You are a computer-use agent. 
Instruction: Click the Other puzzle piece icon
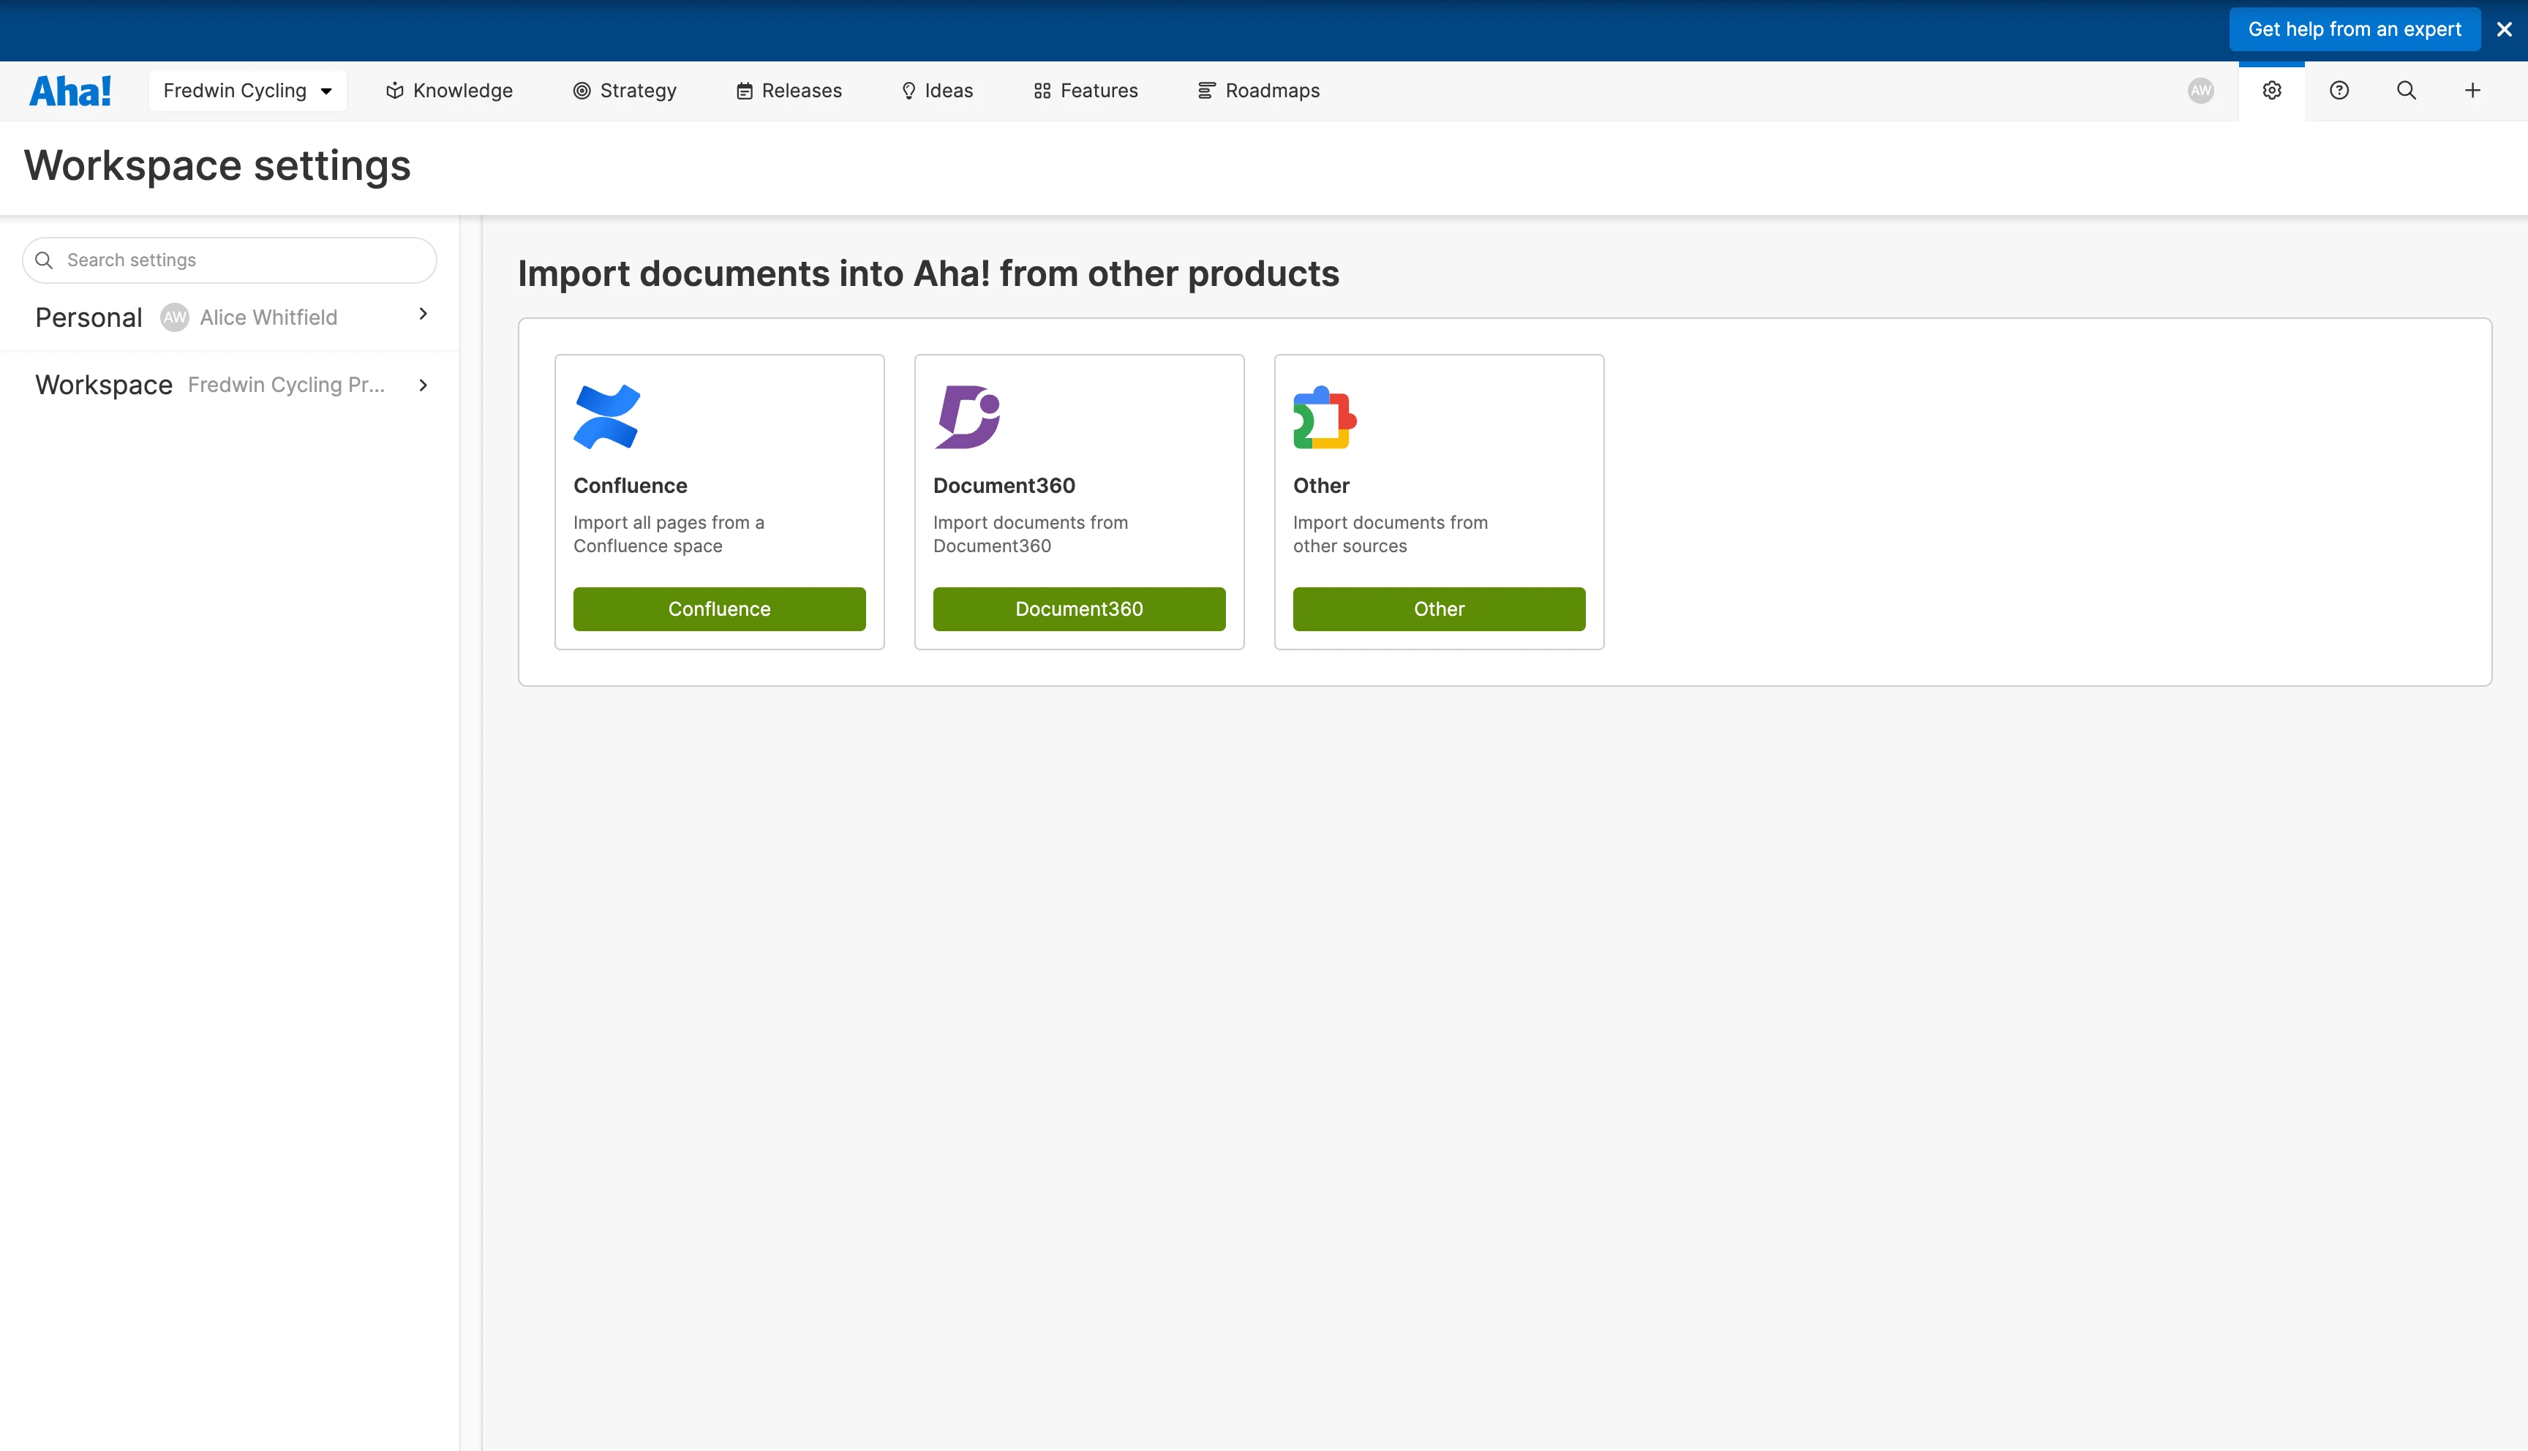[x=1324, y=417]
